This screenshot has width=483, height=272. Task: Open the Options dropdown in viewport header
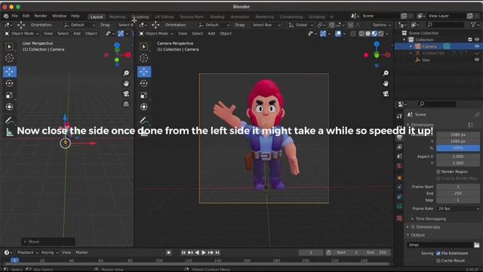pos(381,25)
